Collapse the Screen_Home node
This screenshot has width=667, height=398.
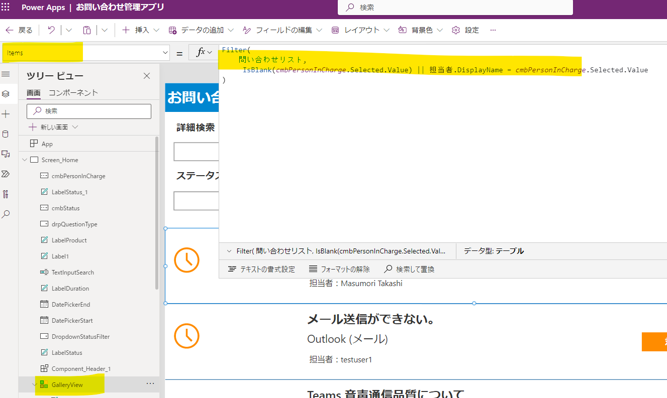24,160
